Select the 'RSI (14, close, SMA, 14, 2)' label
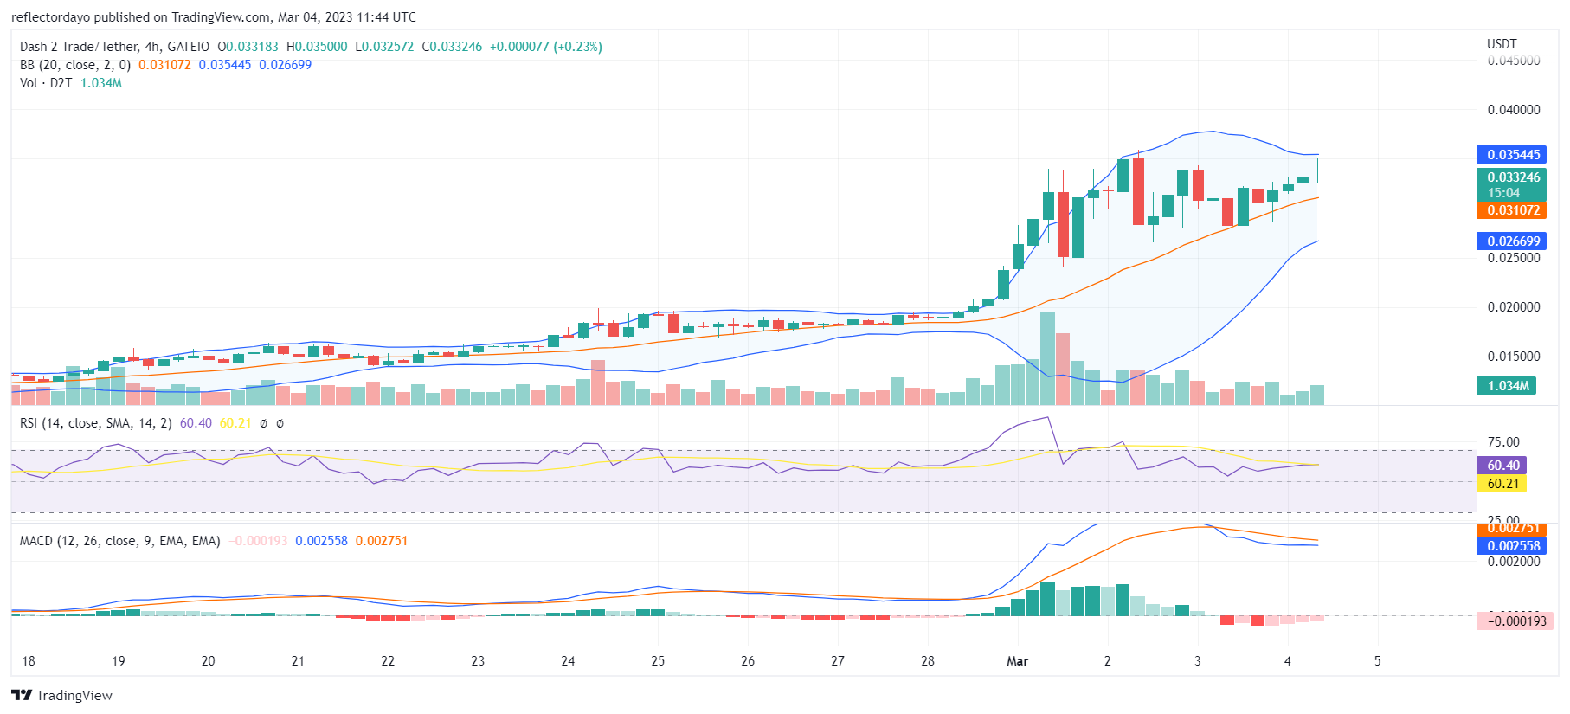Screen dimensions: 1570x714 coord(96,423)
